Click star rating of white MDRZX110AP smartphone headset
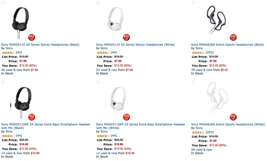The width and height of the screenshot is (267, 161). (103, 136)
